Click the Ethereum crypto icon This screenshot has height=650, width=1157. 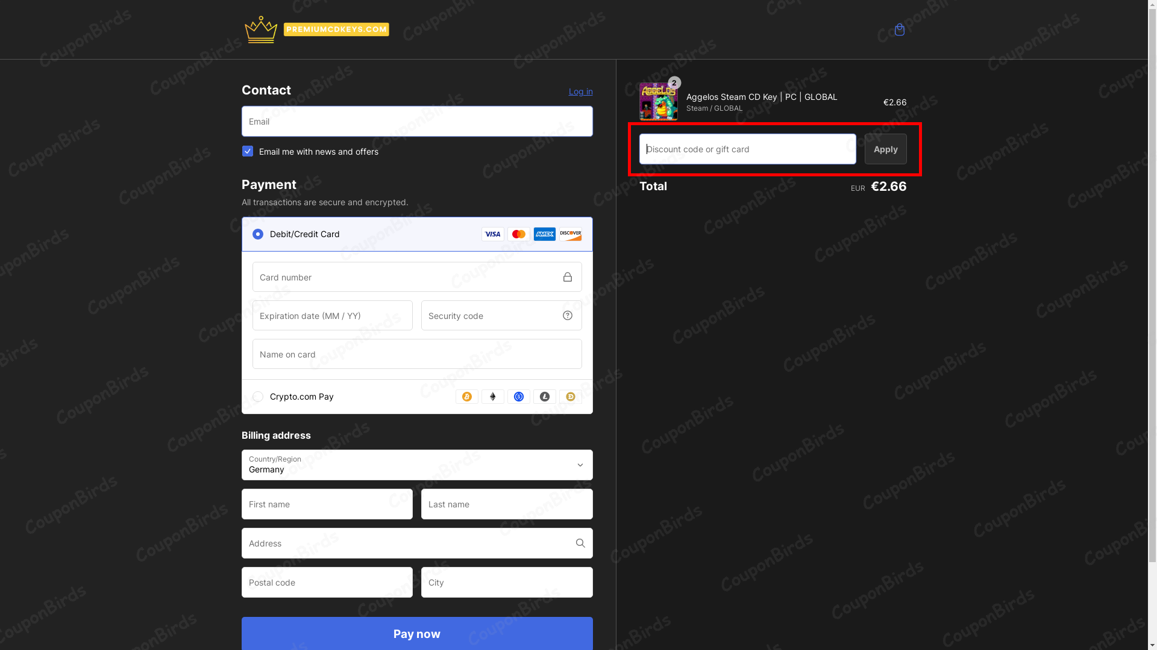coord(493,397)
